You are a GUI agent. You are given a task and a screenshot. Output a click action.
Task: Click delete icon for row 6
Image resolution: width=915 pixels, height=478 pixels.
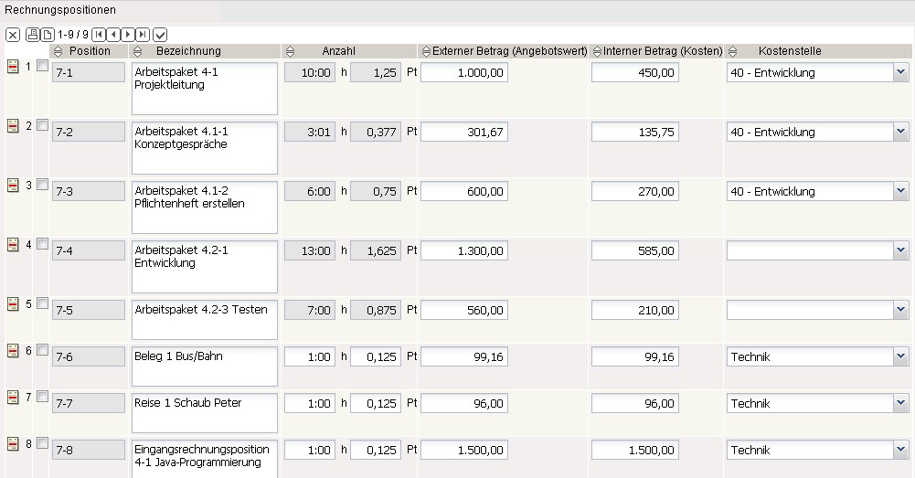[13, 351]
